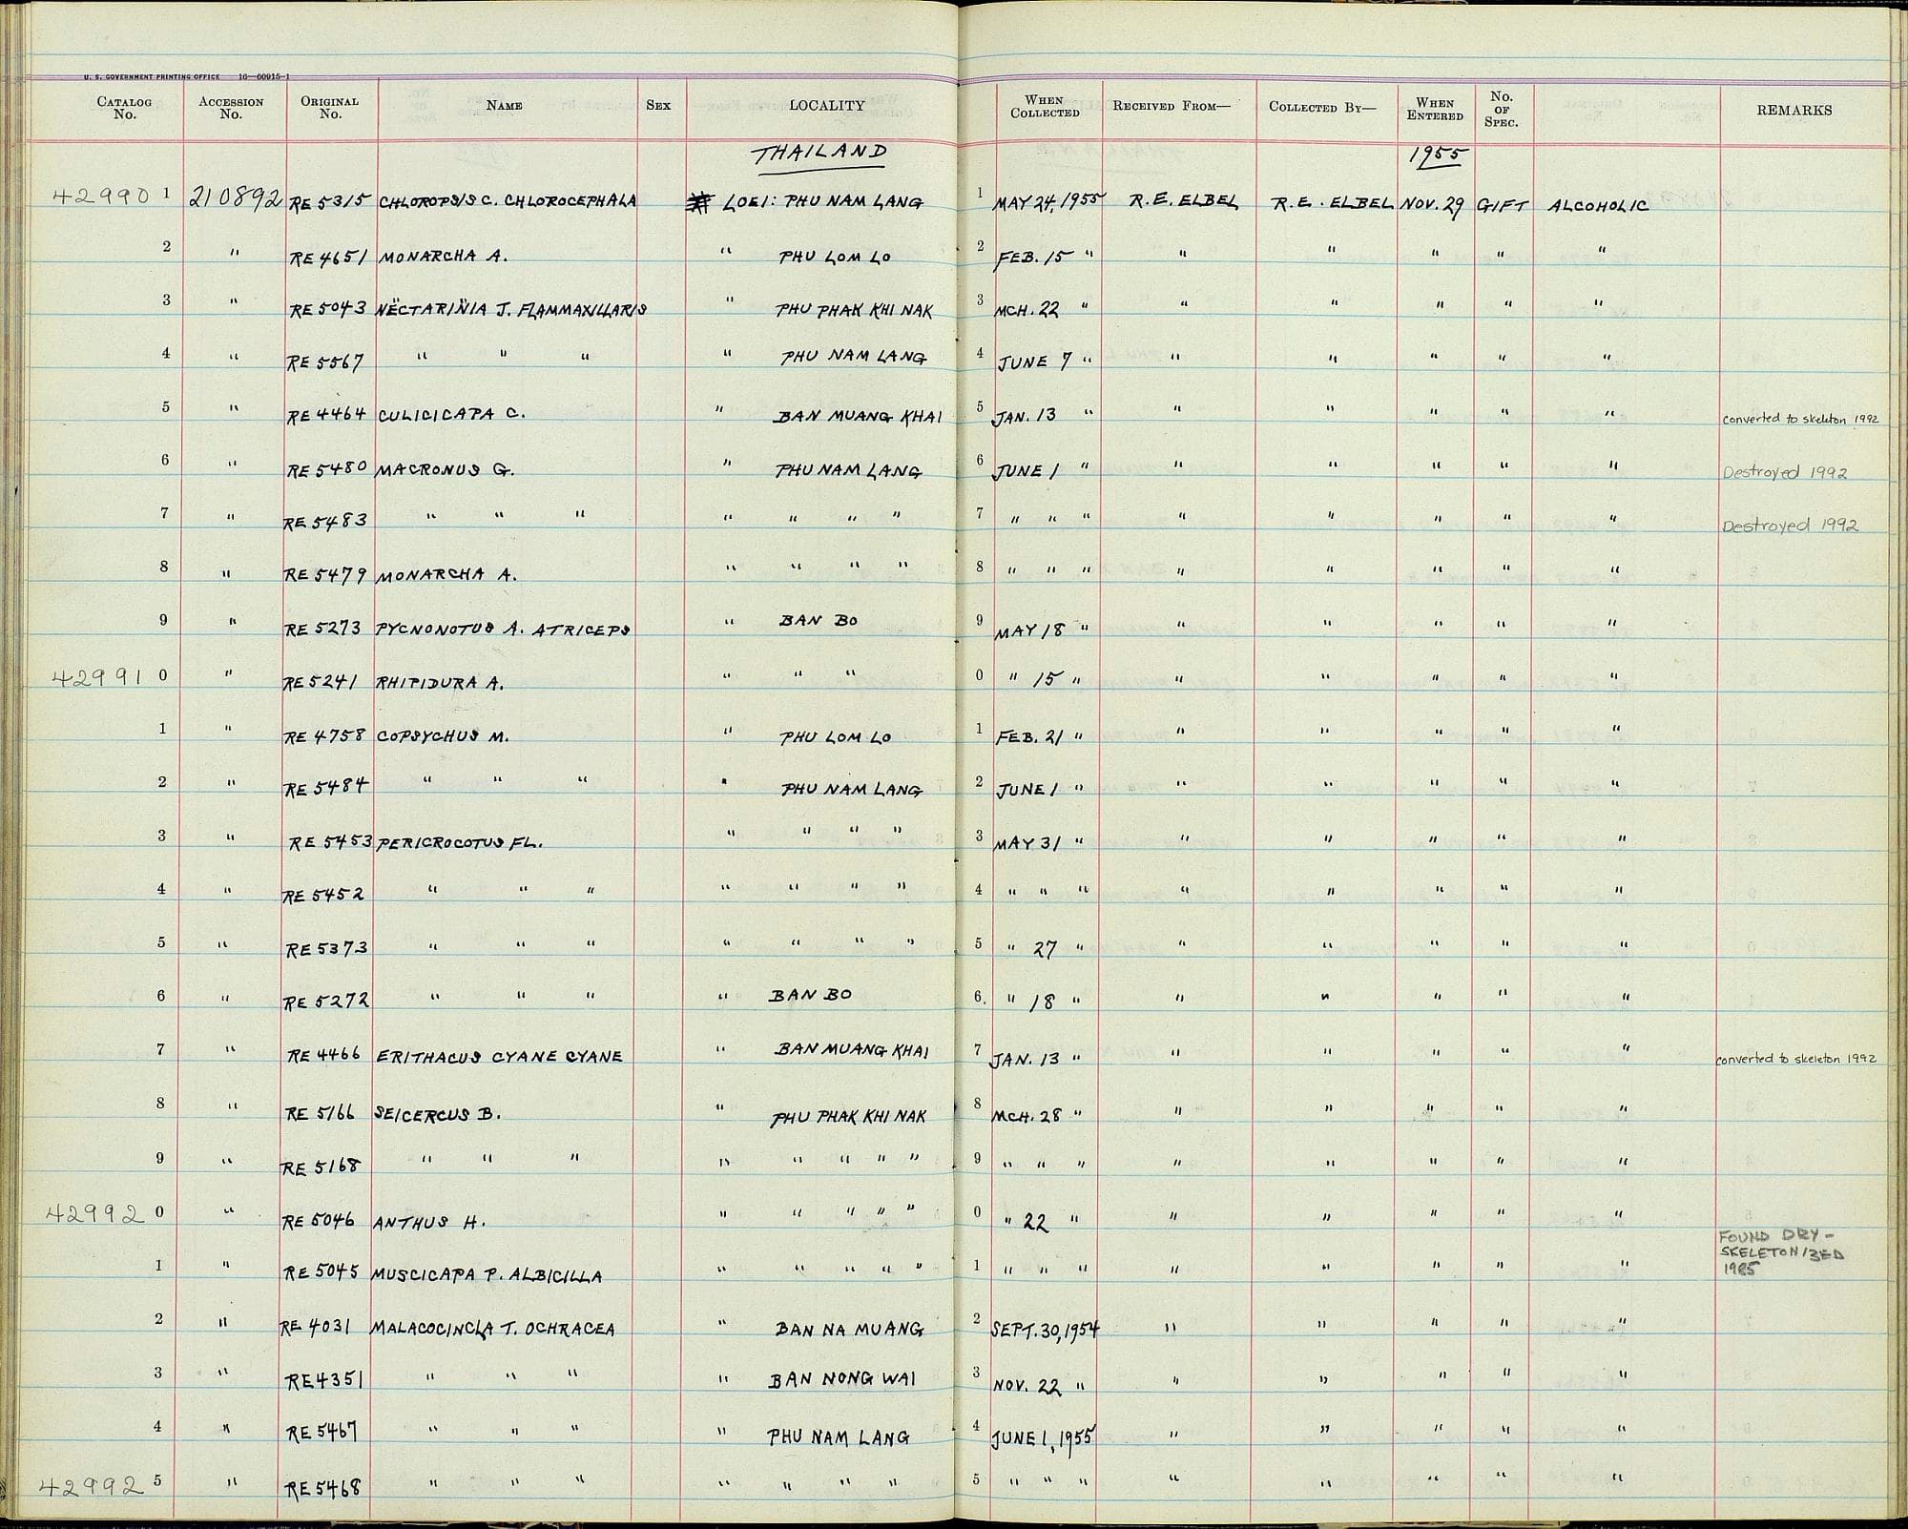The height and width of the screenshot is (1529, 1908).
Task: Click "converted to skeleton 1992" in RE 4466 row
Action: click(x=1796, y=1059)
